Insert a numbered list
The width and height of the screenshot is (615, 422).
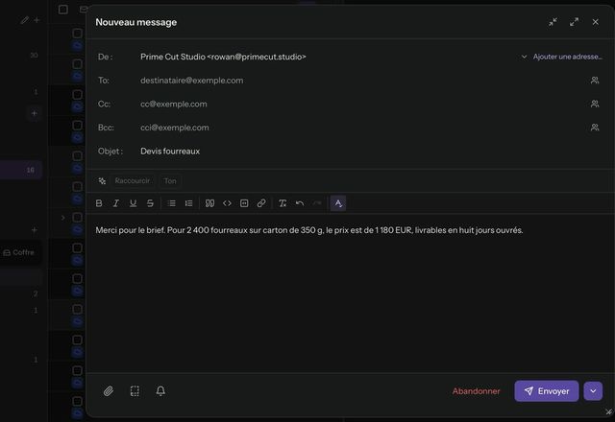point(188,203)
